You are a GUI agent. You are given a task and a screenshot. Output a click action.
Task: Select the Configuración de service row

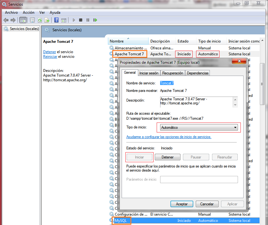pyautogui.click(x=184, y=214)
